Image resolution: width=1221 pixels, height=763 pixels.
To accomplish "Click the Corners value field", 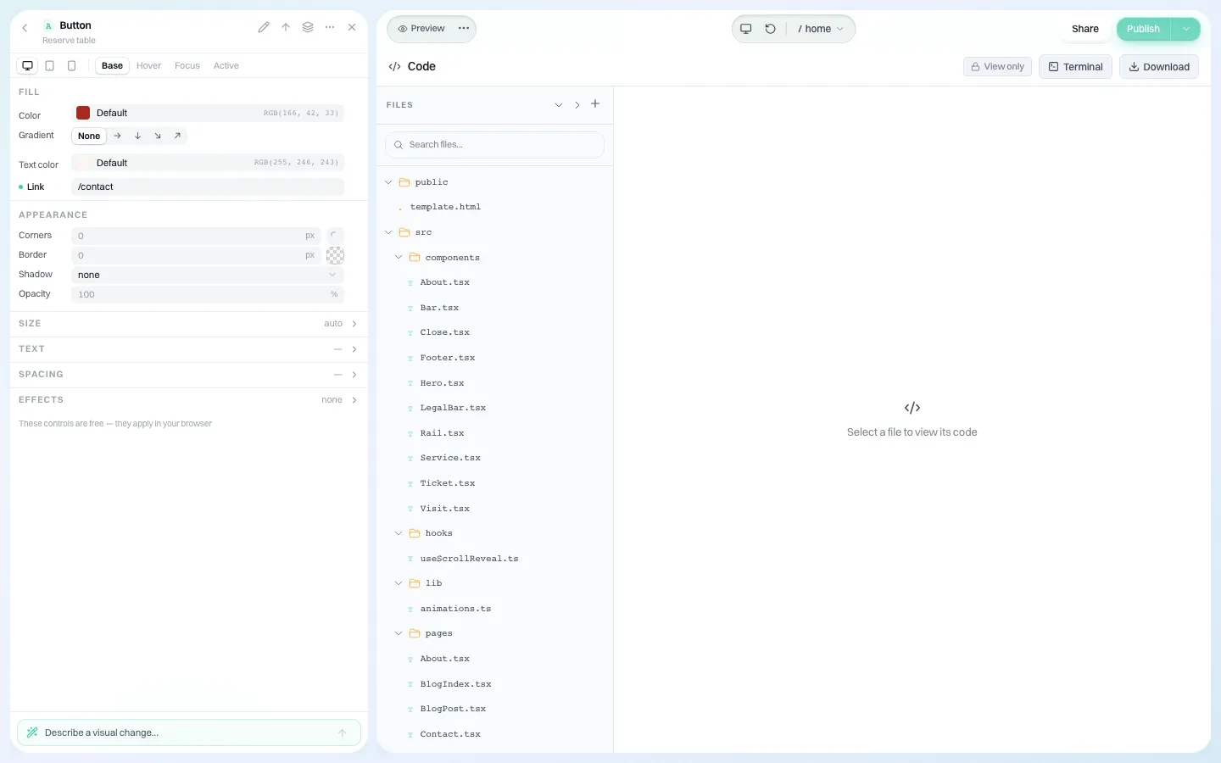I will [196, 236].
